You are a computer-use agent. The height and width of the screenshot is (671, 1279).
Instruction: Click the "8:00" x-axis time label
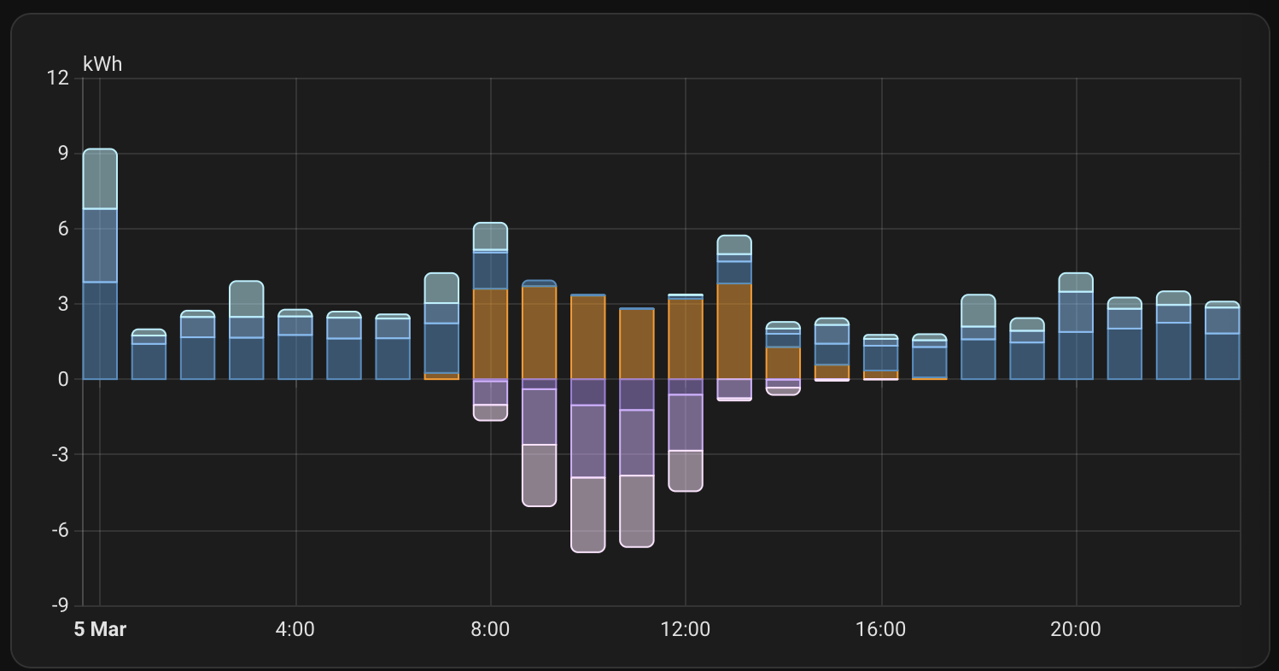point(490,630)
